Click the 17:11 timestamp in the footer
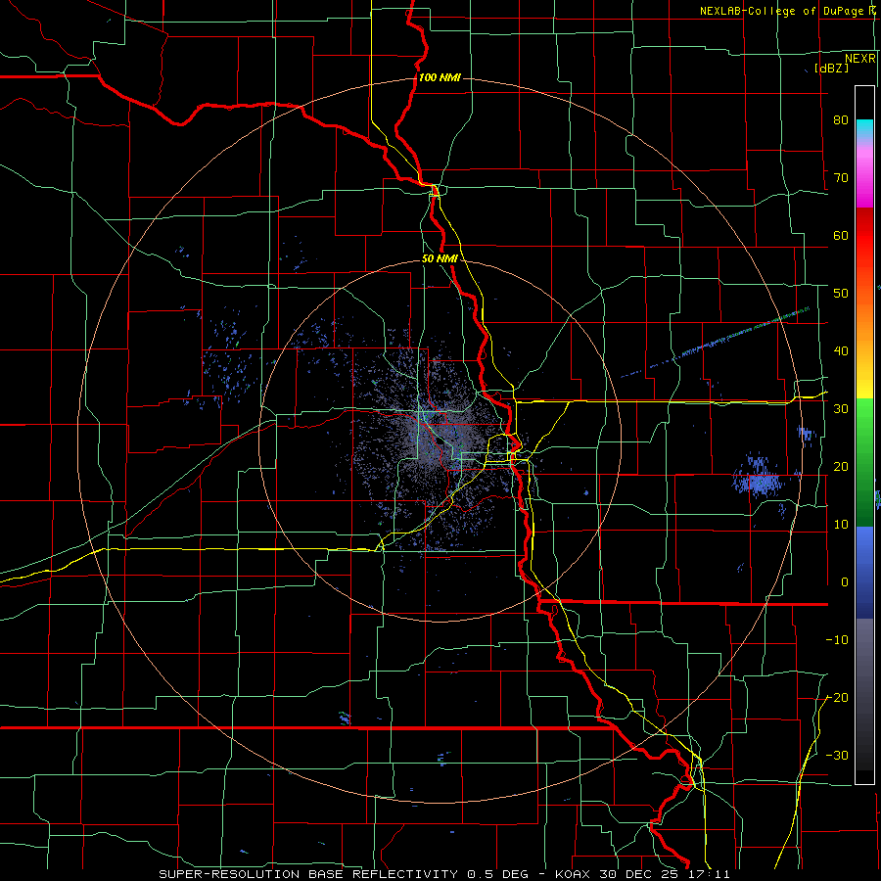Image resolution: width=881 pixels, height=881 pixels. 708,874
